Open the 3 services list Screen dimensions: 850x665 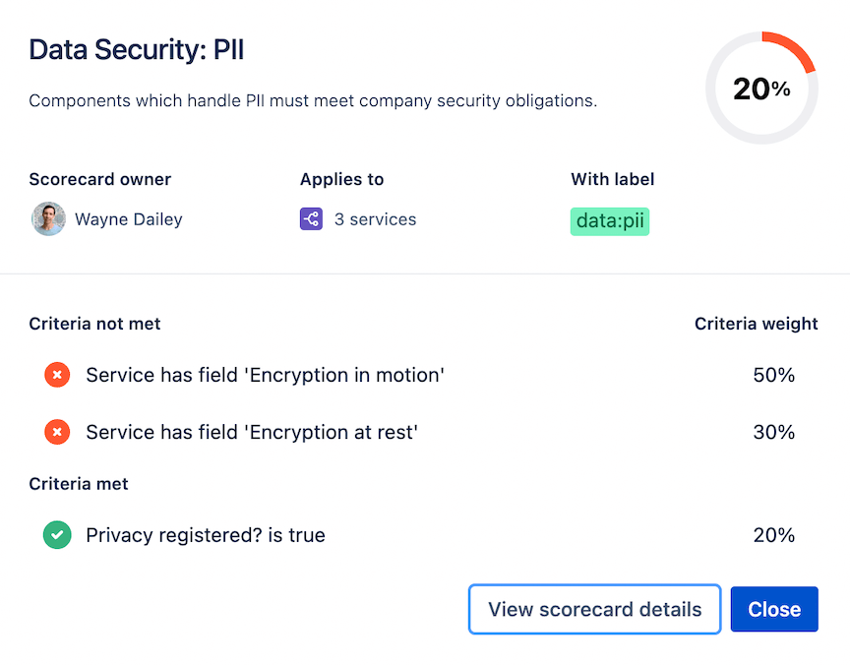[x=375, y=218]
